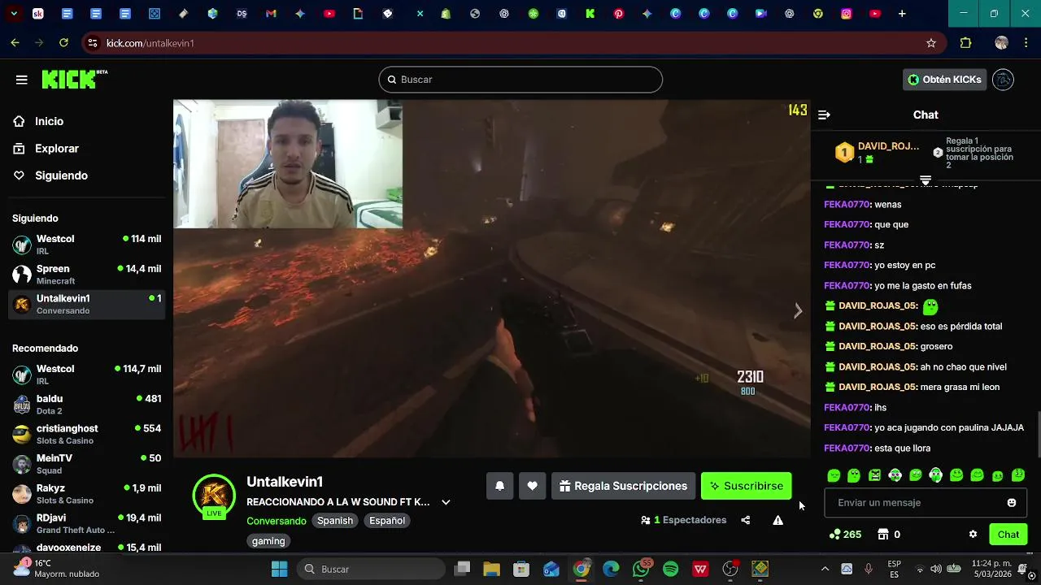
Task: Click the 1 Espectadores viewer count
Action: [x=683, y=520]
